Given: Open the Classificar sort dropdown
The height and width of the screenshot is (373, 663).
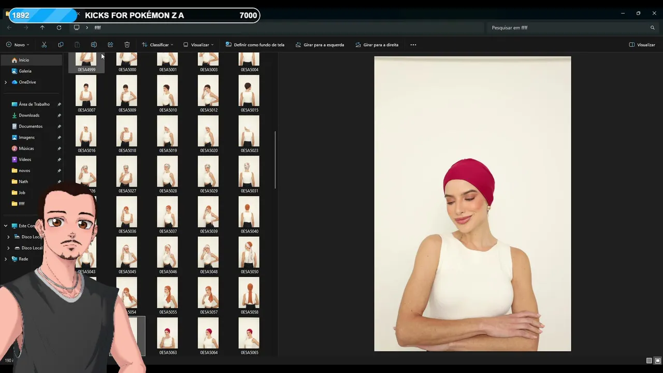Looking at the screenshot, I should [x=157, y=45].
